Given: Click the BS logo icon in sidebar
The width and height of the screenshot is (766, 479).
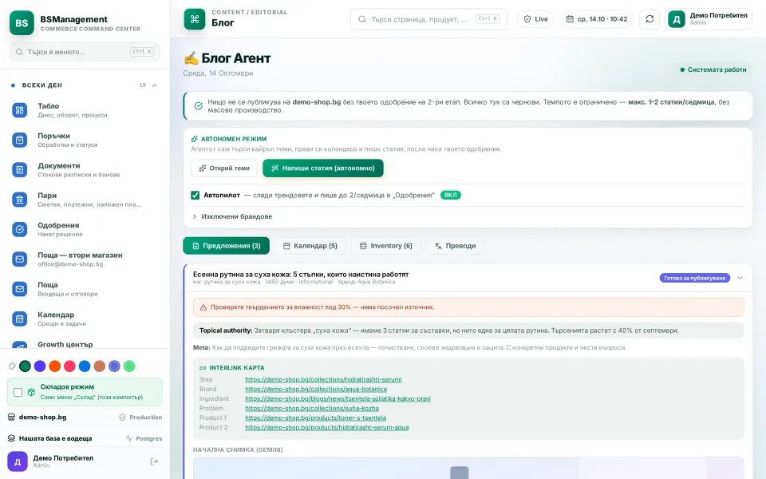Looking at the screenshot, I should pyautogui.click(x=22, y=23).
